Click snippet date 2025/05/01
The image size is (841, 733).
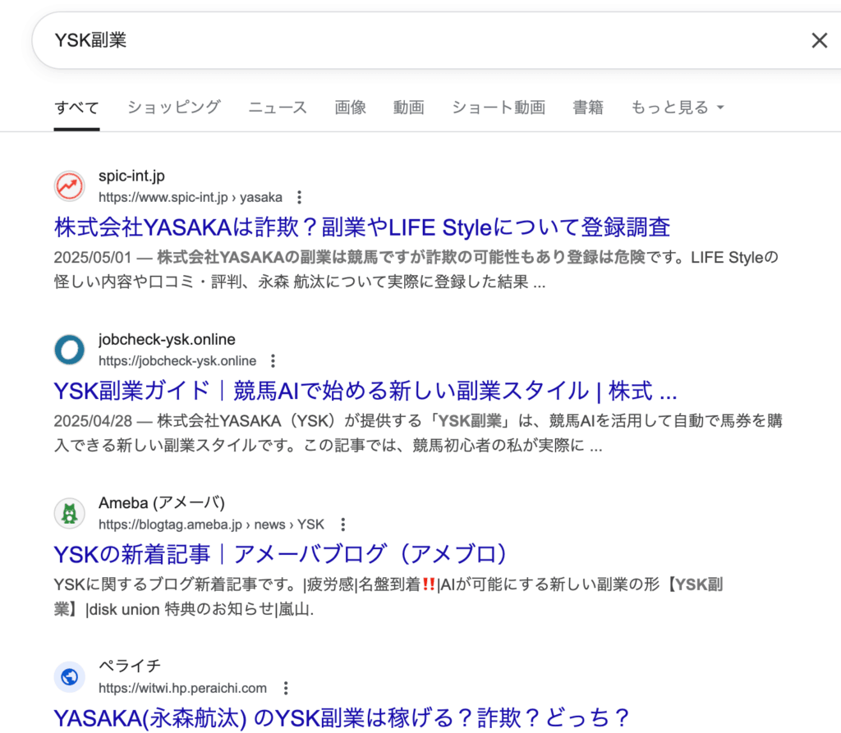point(93,258)
